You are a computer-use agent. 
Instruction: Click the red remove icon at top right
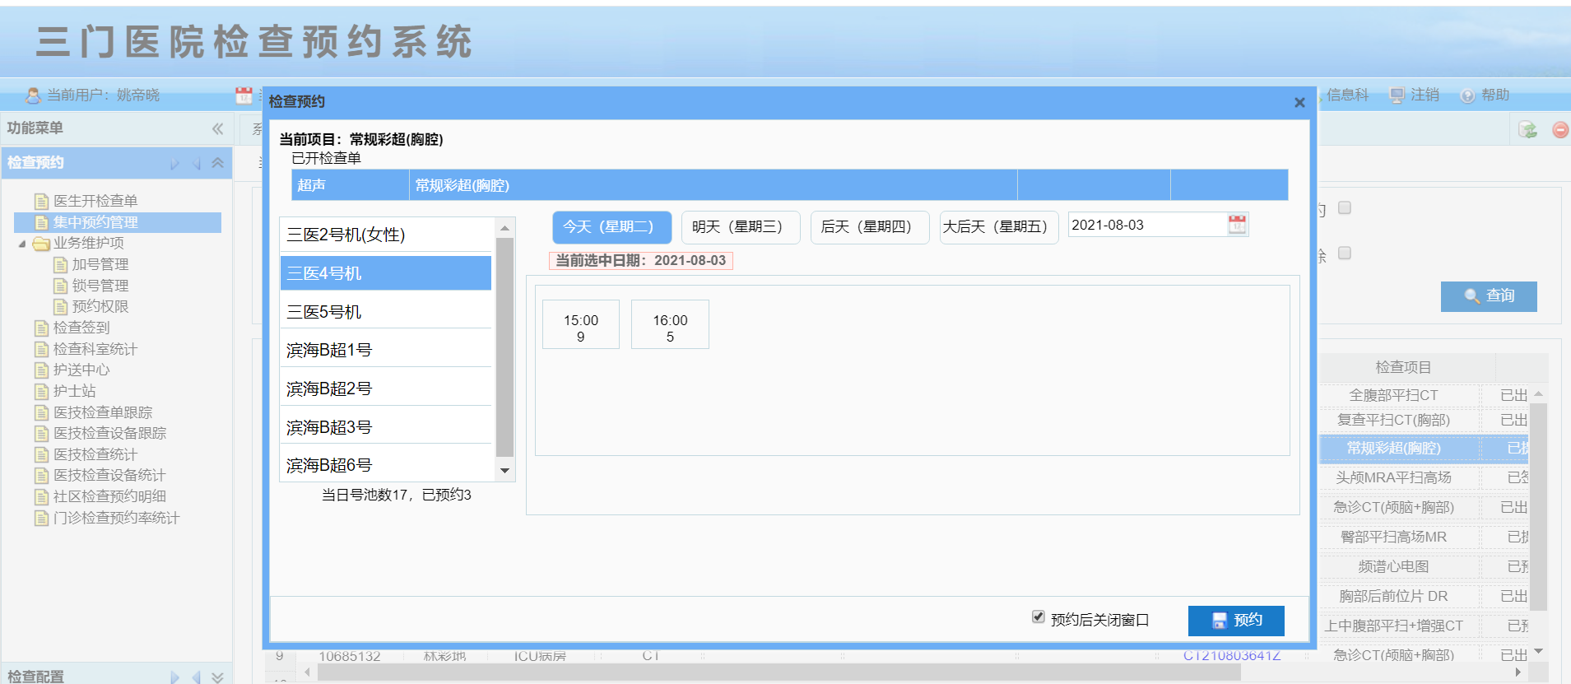tap(1559, 130)
